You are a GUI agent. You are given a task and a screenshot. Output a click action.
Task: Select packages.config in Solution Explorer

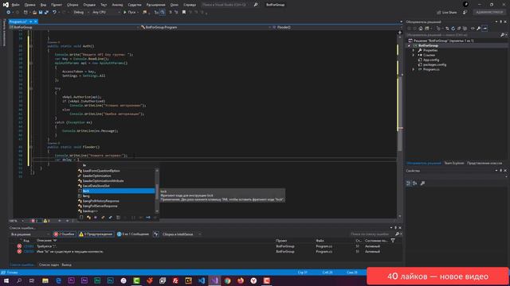(x=434, y=64)
